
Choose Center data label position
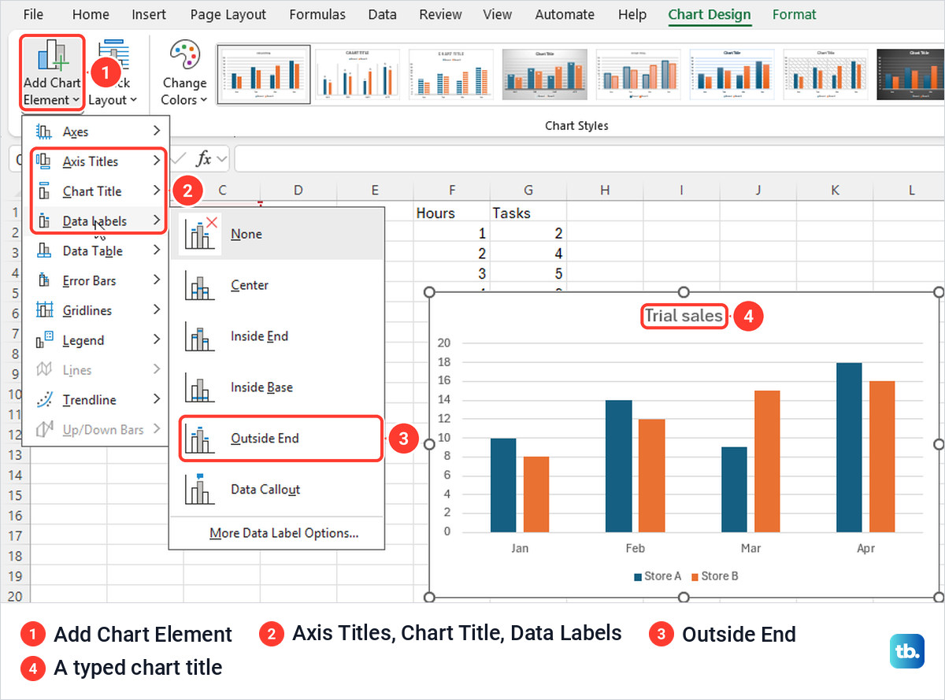tap(276, 285)
